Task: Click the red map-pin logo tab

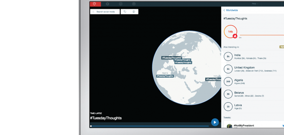Action: (x=95, y=4)
